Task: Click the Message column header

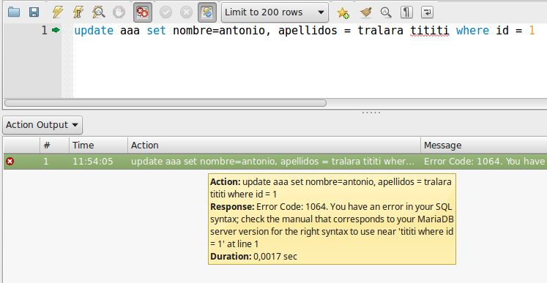Action: point(484,145)
